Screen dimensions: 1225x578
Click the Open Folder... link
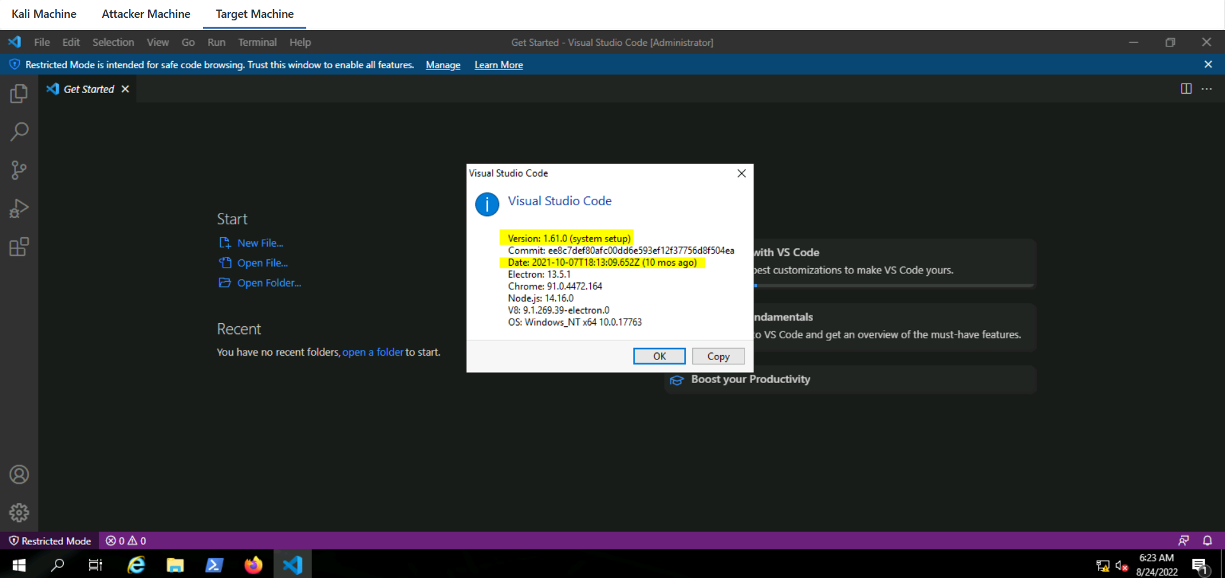point(269,282)
